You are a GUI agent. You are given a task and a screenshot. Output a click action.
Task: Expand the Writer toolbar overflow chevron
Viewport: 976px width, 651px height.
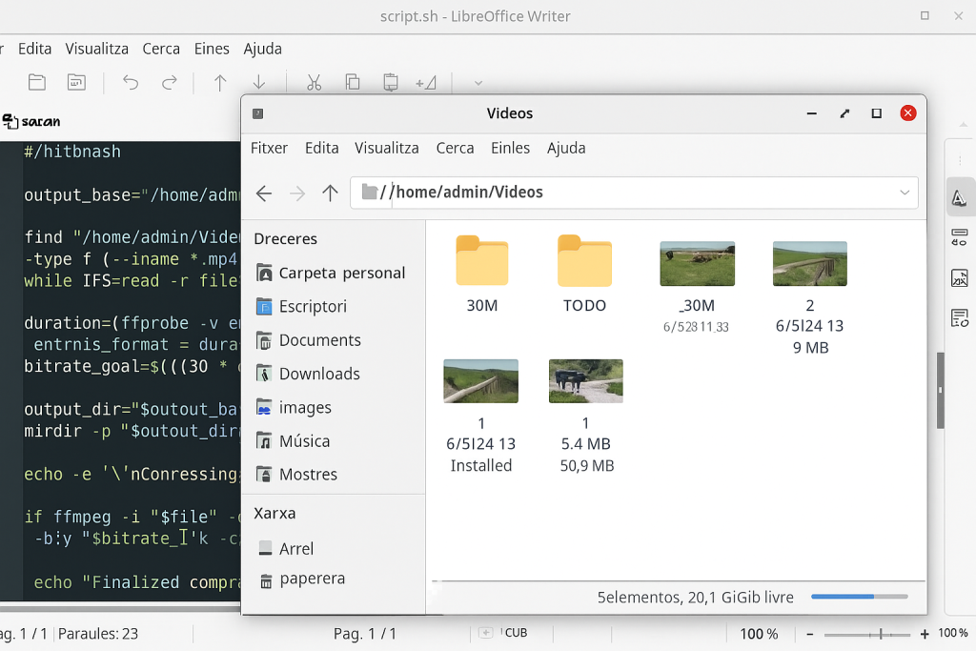pos(478,83)
